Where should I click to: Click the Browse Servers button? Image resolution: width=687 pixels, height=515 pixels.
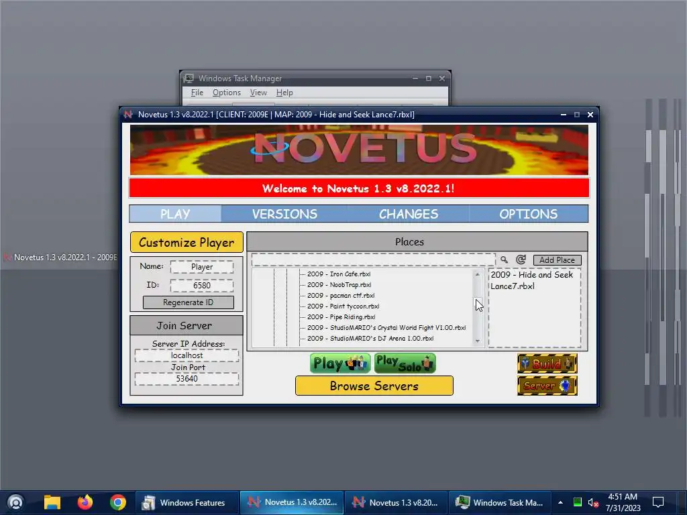click(x=374, y=386)
